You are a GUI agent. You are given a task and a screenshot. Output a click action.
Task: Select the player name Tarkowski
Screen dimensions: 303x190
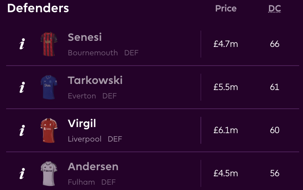tap(95, 81)
